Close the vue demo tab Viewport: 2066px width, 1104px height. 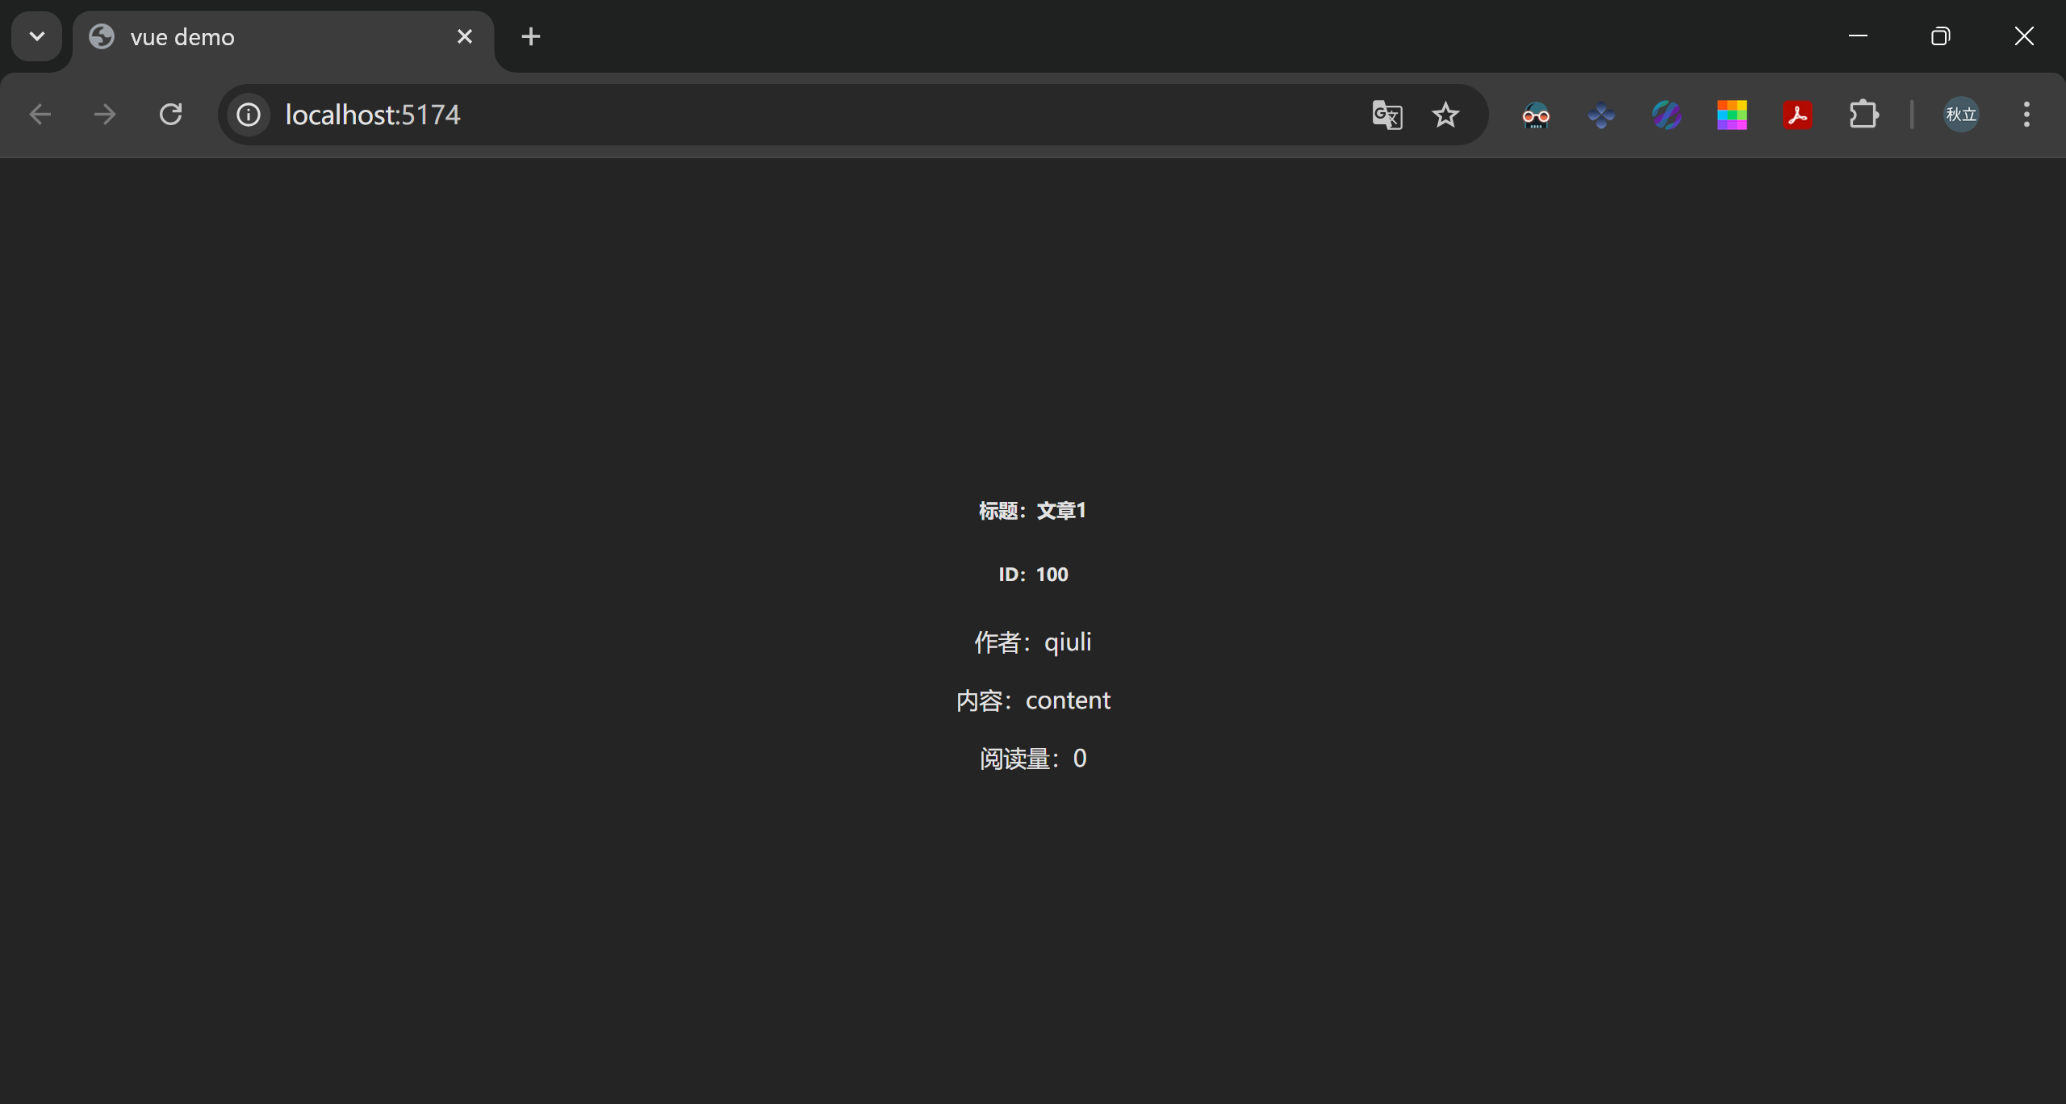pyautogui.click(x=465, y=36)
